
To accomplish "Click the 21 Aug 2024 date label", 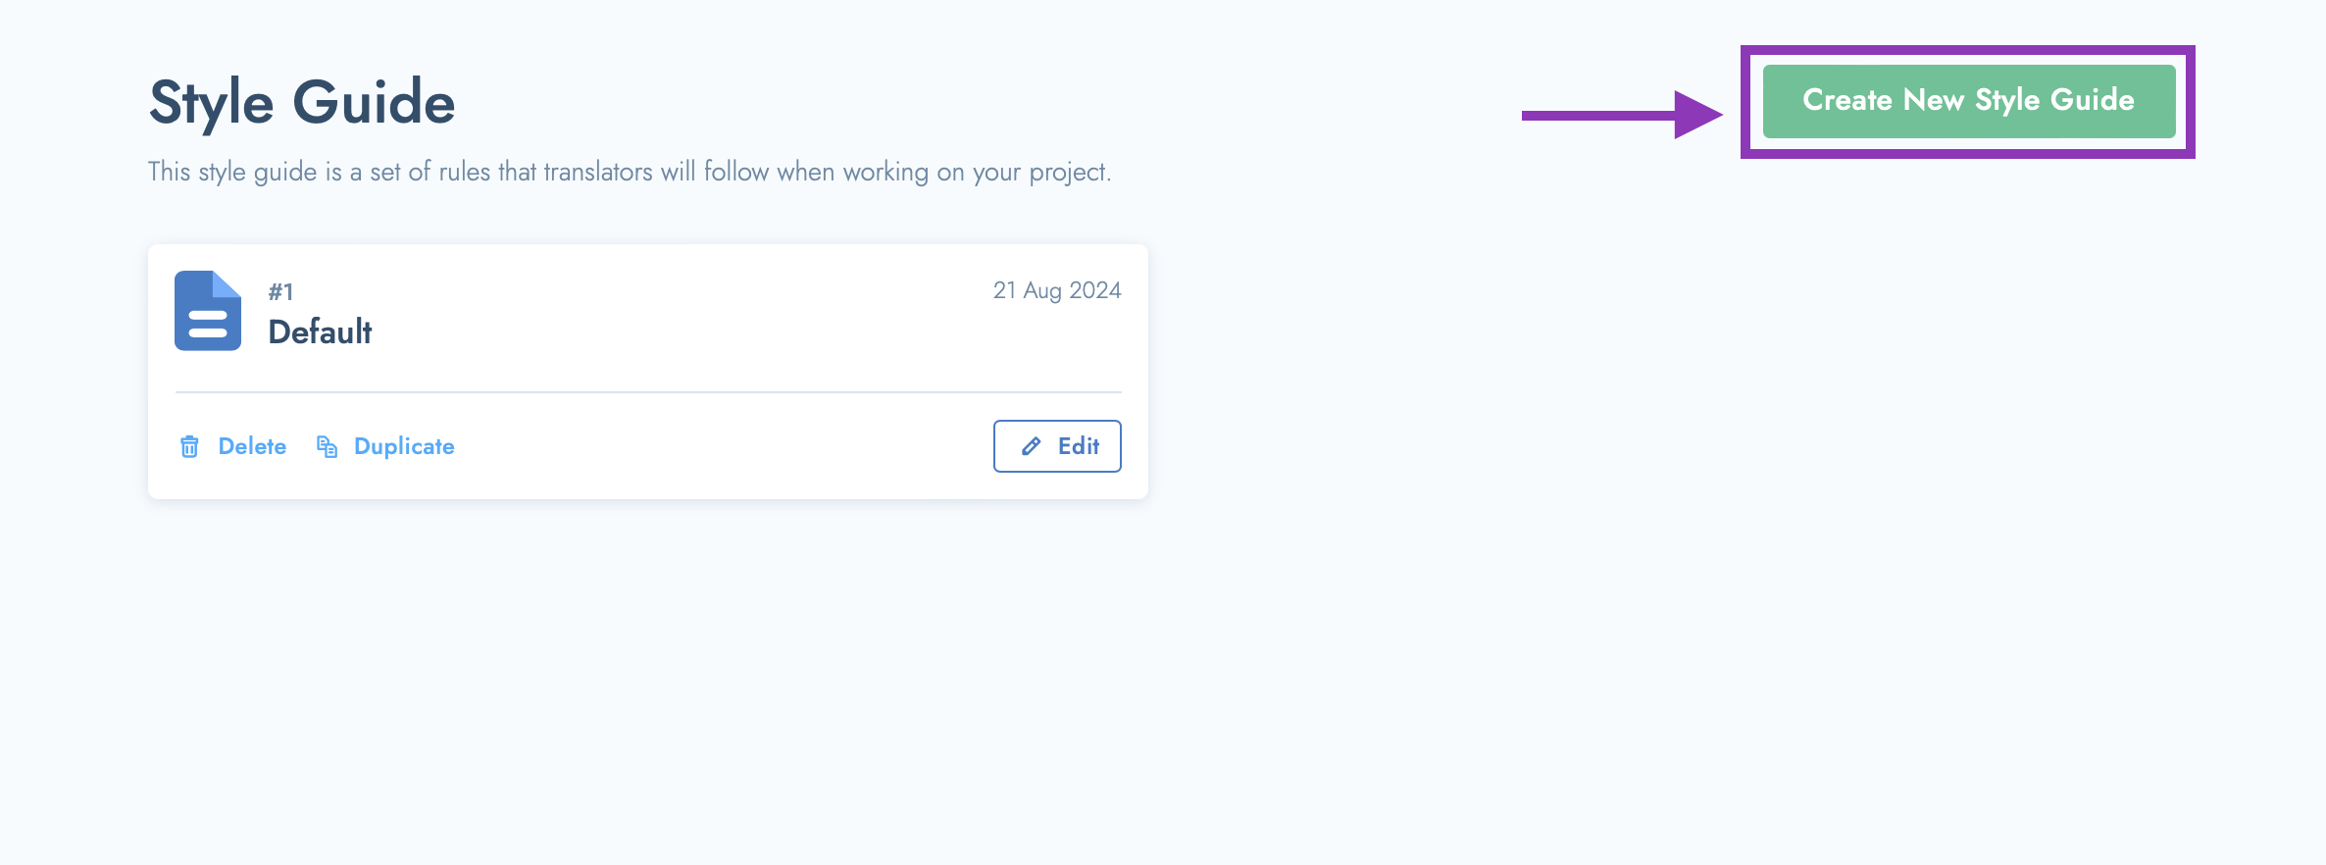I will click(1057, 290).
